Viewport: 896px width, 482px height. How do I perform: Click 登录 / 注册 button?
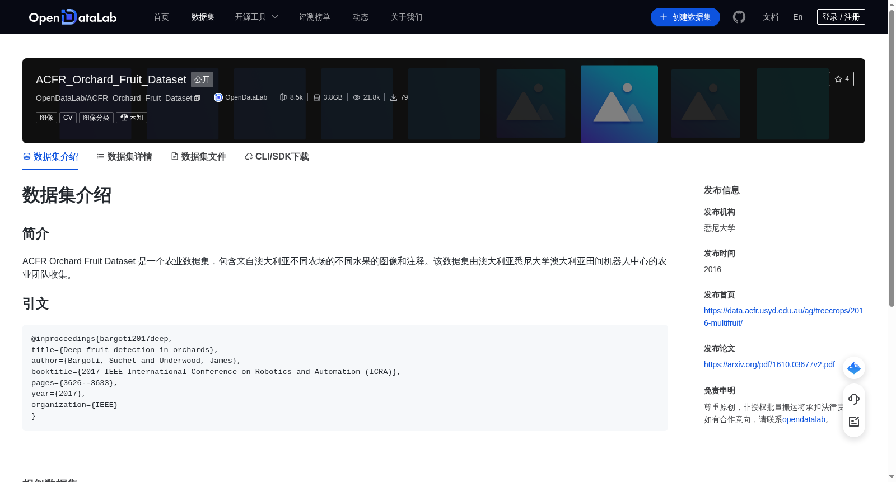(841, 17)
